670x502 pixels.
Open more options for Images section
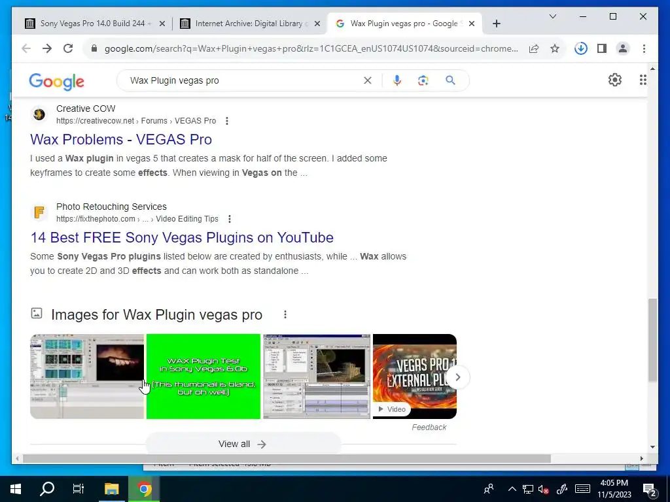[285, 314]
